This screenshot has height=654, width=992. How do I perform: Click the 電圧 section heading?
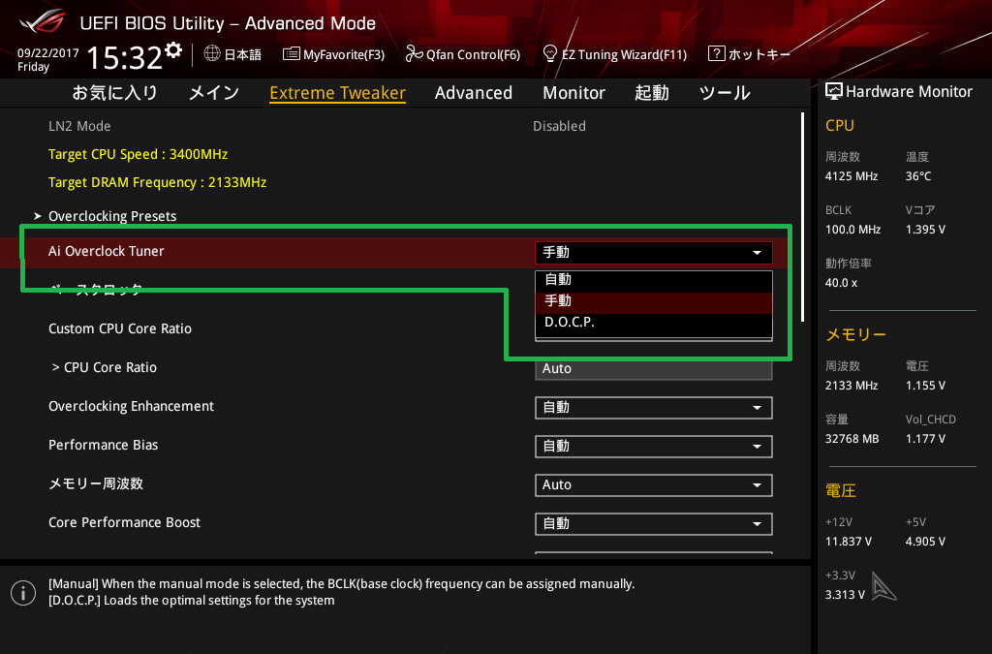tap(841, 491)
